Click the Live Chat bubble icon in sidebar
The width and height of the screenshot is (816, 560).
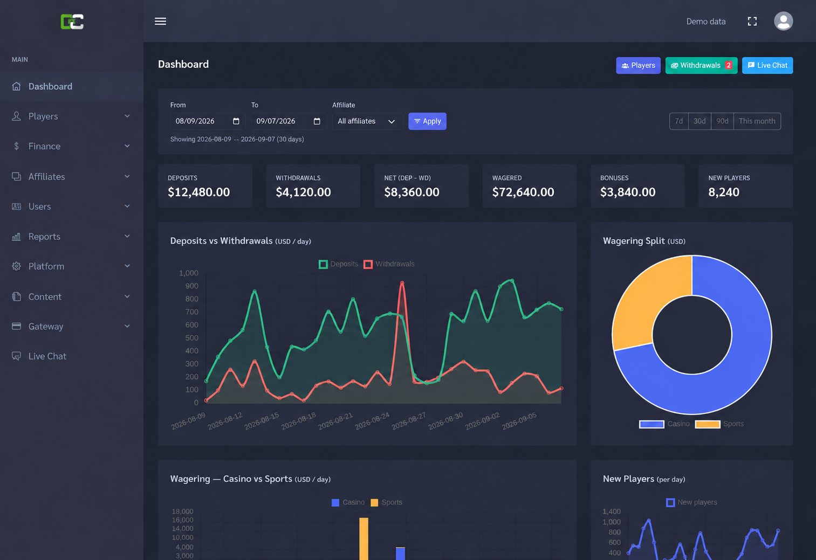(x=17, y=356)
